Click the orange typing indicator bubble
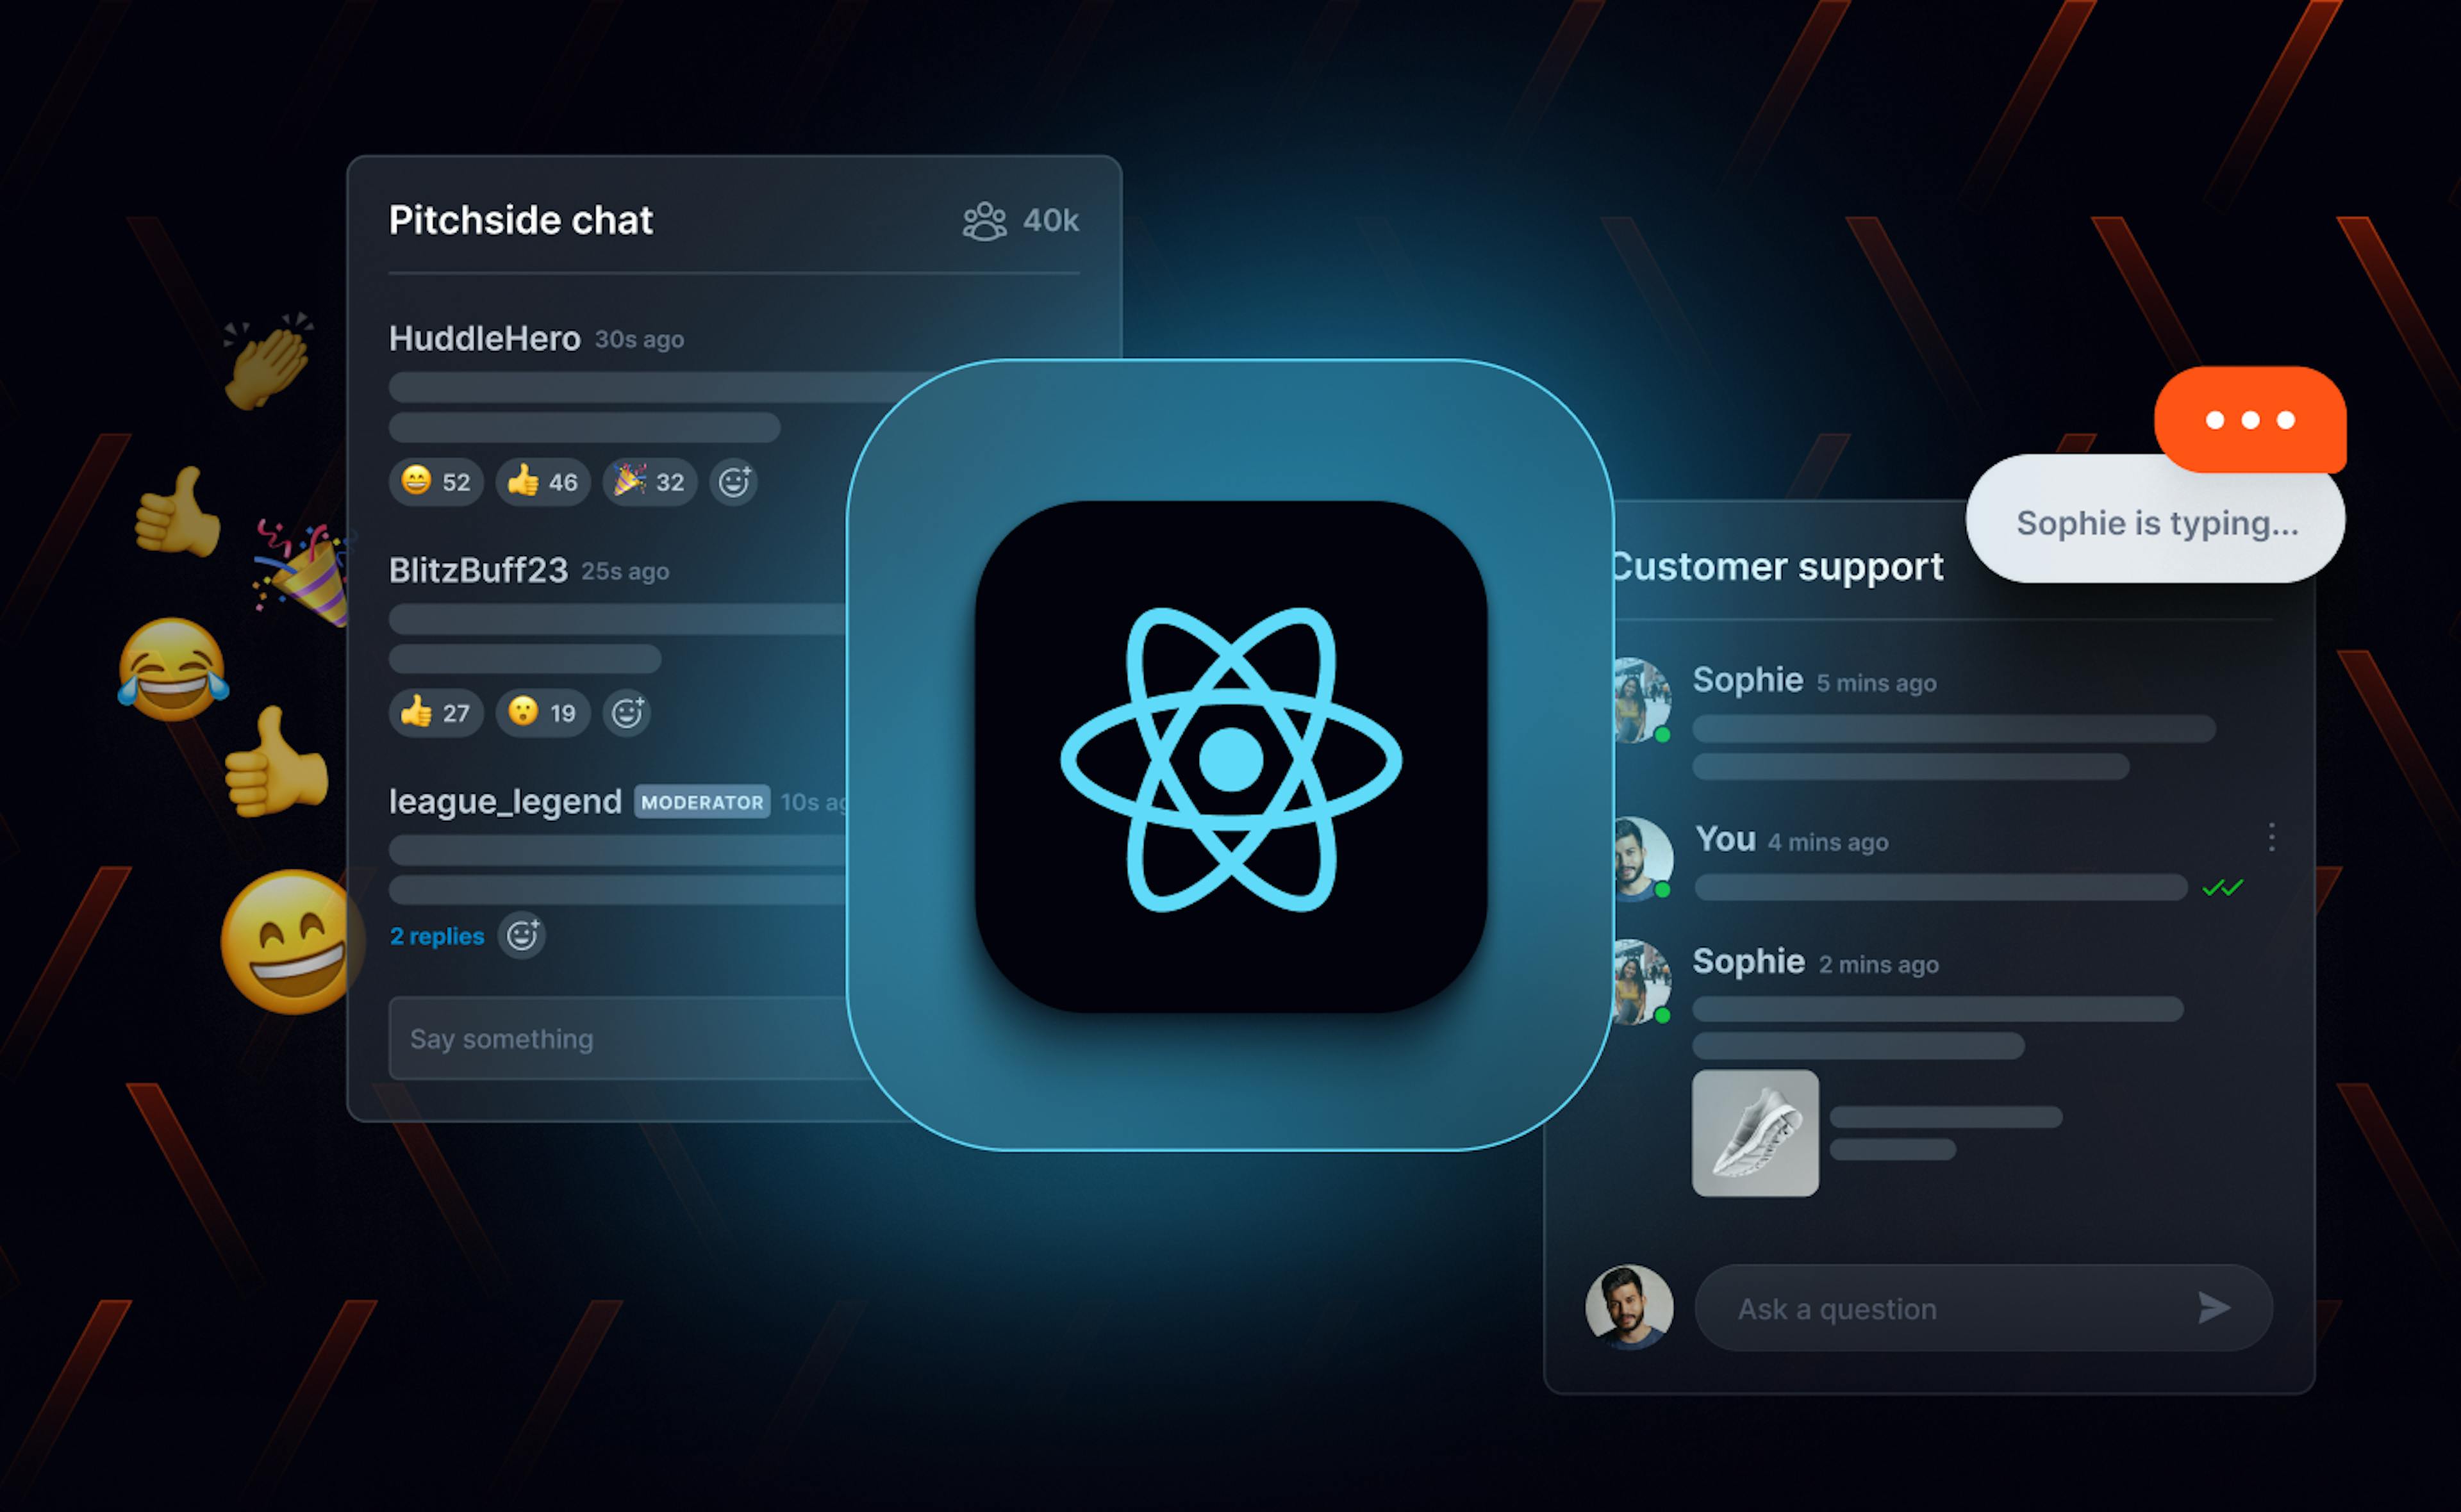The image size is (2461, 1512). (x=2250, y=420)
